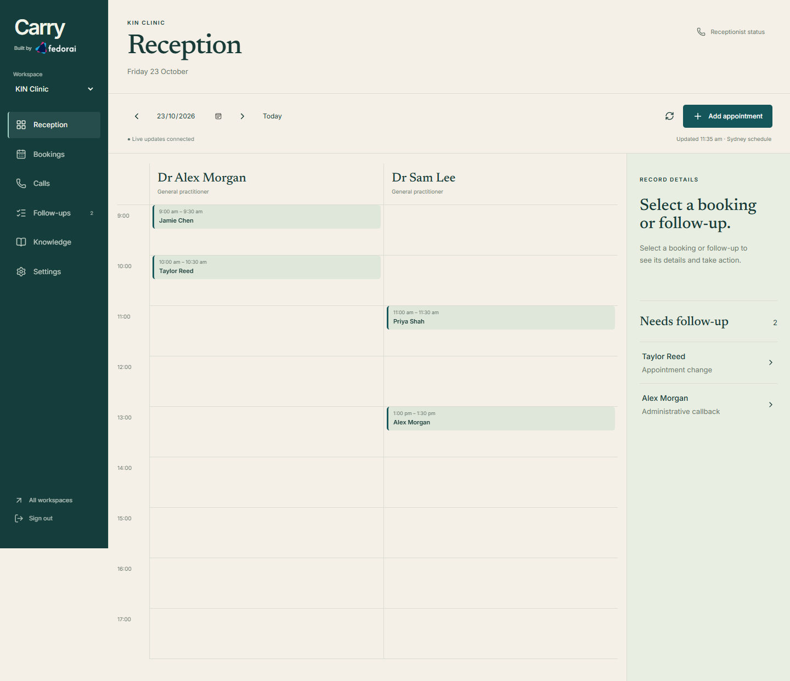This screenshot has height=681, width=790.
Task: Click the Follow-ups count badge 2
Action: [92, 213]
